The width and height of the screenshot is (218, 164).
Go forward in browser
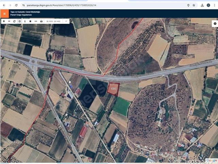coord(10,5)
